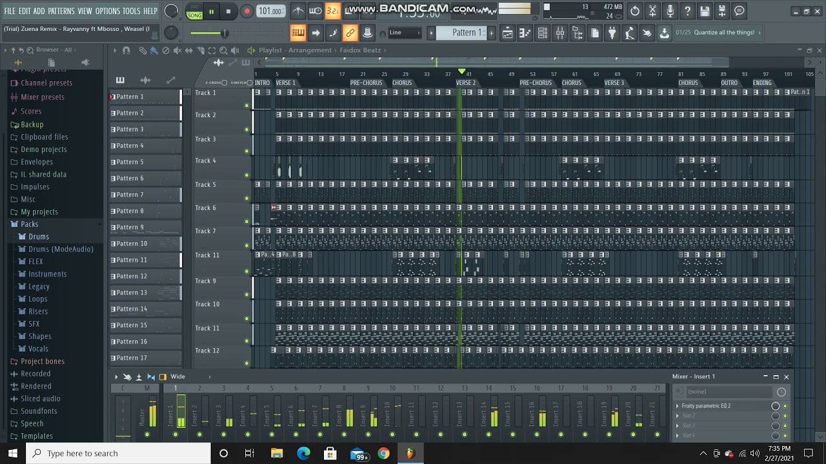Save the project with the floppy disk icon
826x464 pixels.
pos(705,11)
